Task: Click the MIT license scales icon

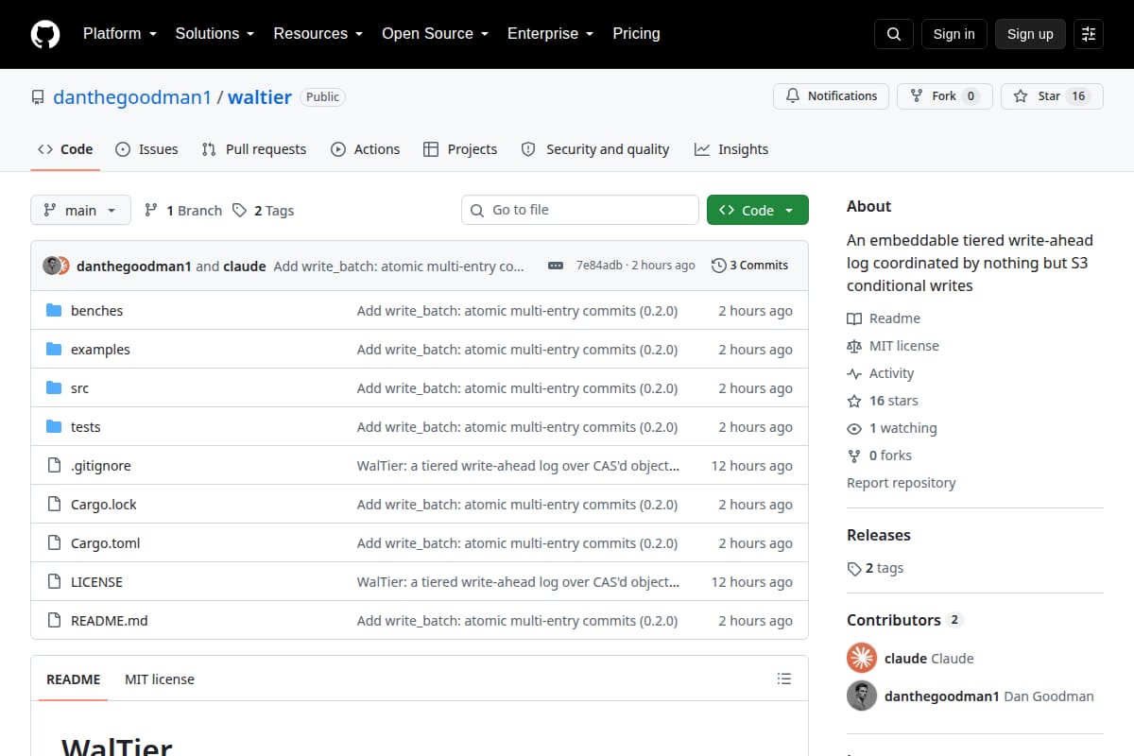Action: 854,347
